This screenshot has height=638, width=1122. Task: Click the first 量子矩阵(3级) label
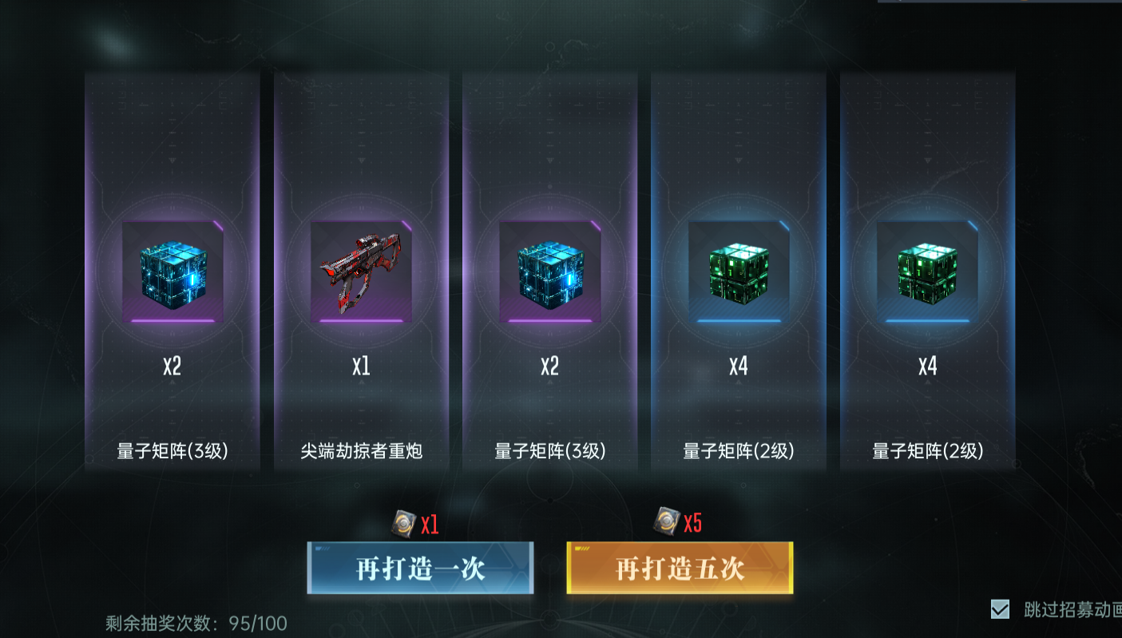click(172, 451)
